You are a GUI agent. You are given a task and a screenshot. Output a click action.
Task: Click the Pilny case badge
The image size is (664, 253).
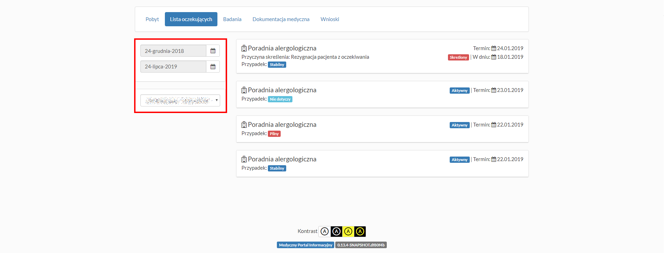(274, 134)
